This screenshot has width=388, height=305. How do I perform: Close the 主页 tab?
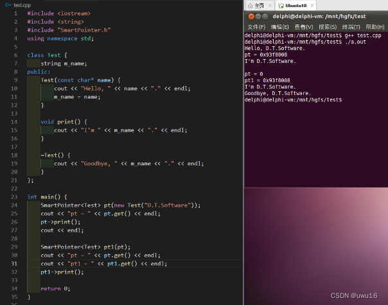pos(270,5)
